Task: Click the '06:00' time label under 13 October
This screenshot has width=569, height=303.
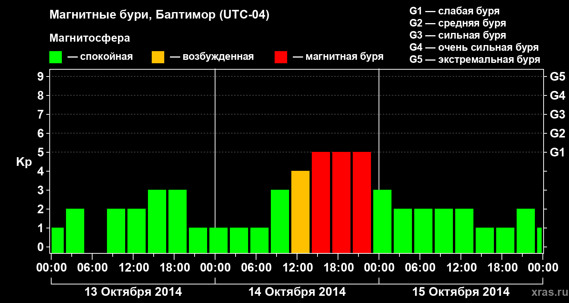Action: [x=92, y=267]
